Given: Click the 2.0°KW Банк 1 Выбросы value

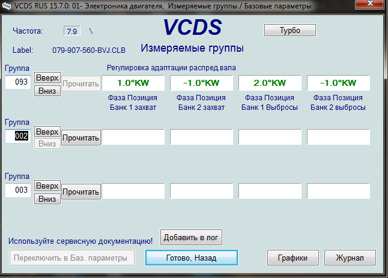Looking at the screenshot, I should (x=270, y=83).
